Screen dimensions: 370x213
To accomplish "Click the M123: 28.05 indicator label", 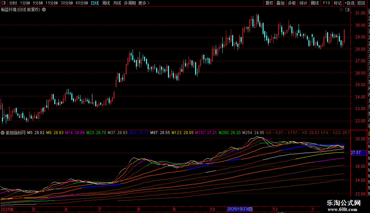I will point(182,133).
